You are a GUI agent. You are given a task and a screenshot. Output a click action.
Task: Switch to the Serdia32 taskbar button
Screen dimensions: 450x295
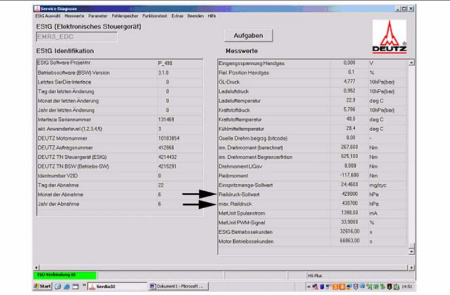[x=117, y=286]
